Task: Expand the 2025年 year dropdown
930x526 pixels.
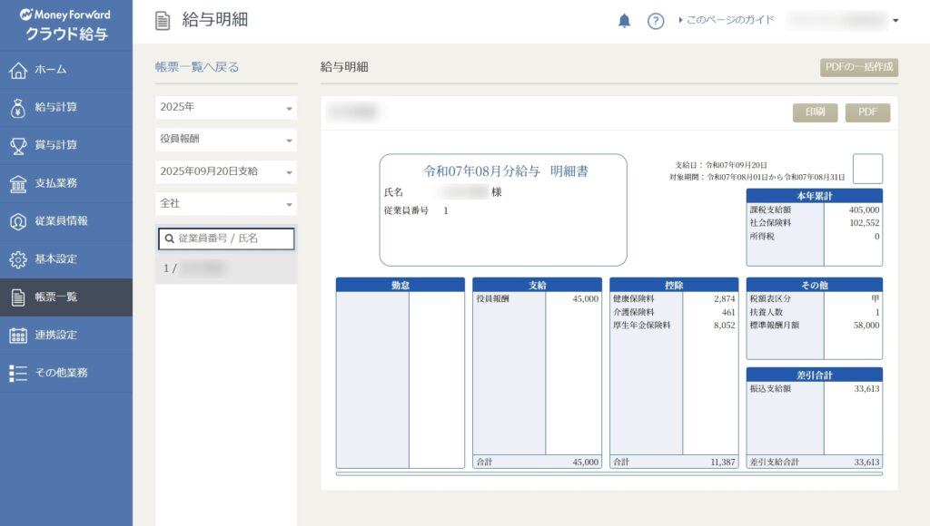Action: pyautogui.click(x=226, y=108)
